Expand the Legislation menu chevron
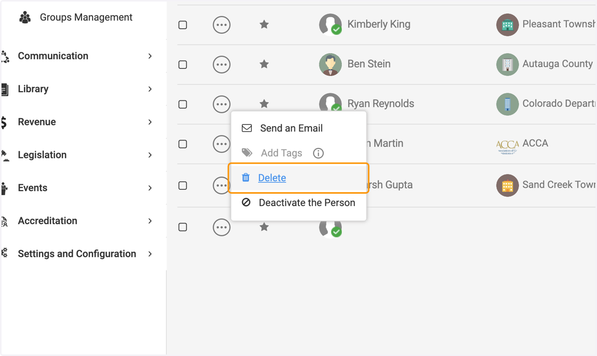Screen dimensions: 597x356 tap(150, 155)
